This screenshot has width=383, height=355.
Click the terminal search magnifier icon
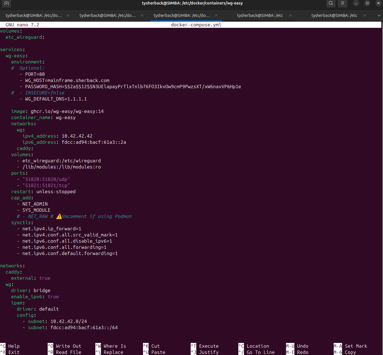click(331, 3)
